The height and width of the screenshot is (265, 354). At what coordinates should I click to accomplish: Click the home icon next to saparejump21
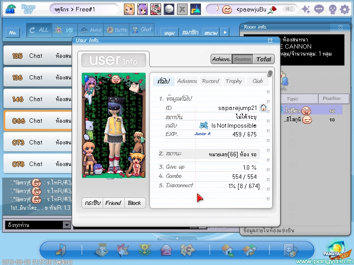(263, 108)
